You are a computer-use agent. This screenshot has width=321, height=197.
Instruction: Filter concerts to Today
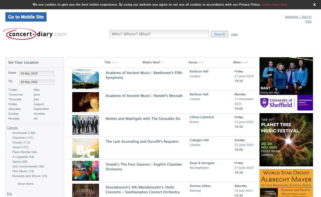tap(13, 90)
